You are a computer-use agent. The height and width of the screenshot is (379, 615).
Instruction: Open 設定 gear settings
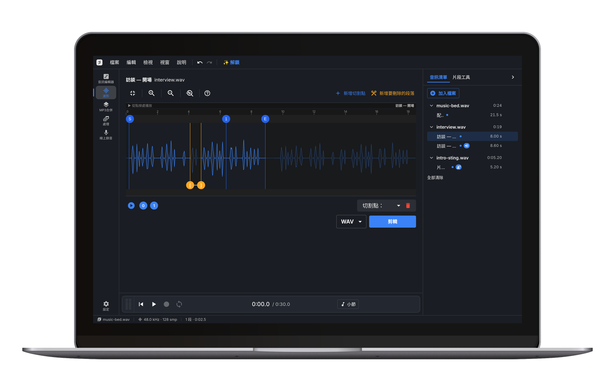point(106,306)
